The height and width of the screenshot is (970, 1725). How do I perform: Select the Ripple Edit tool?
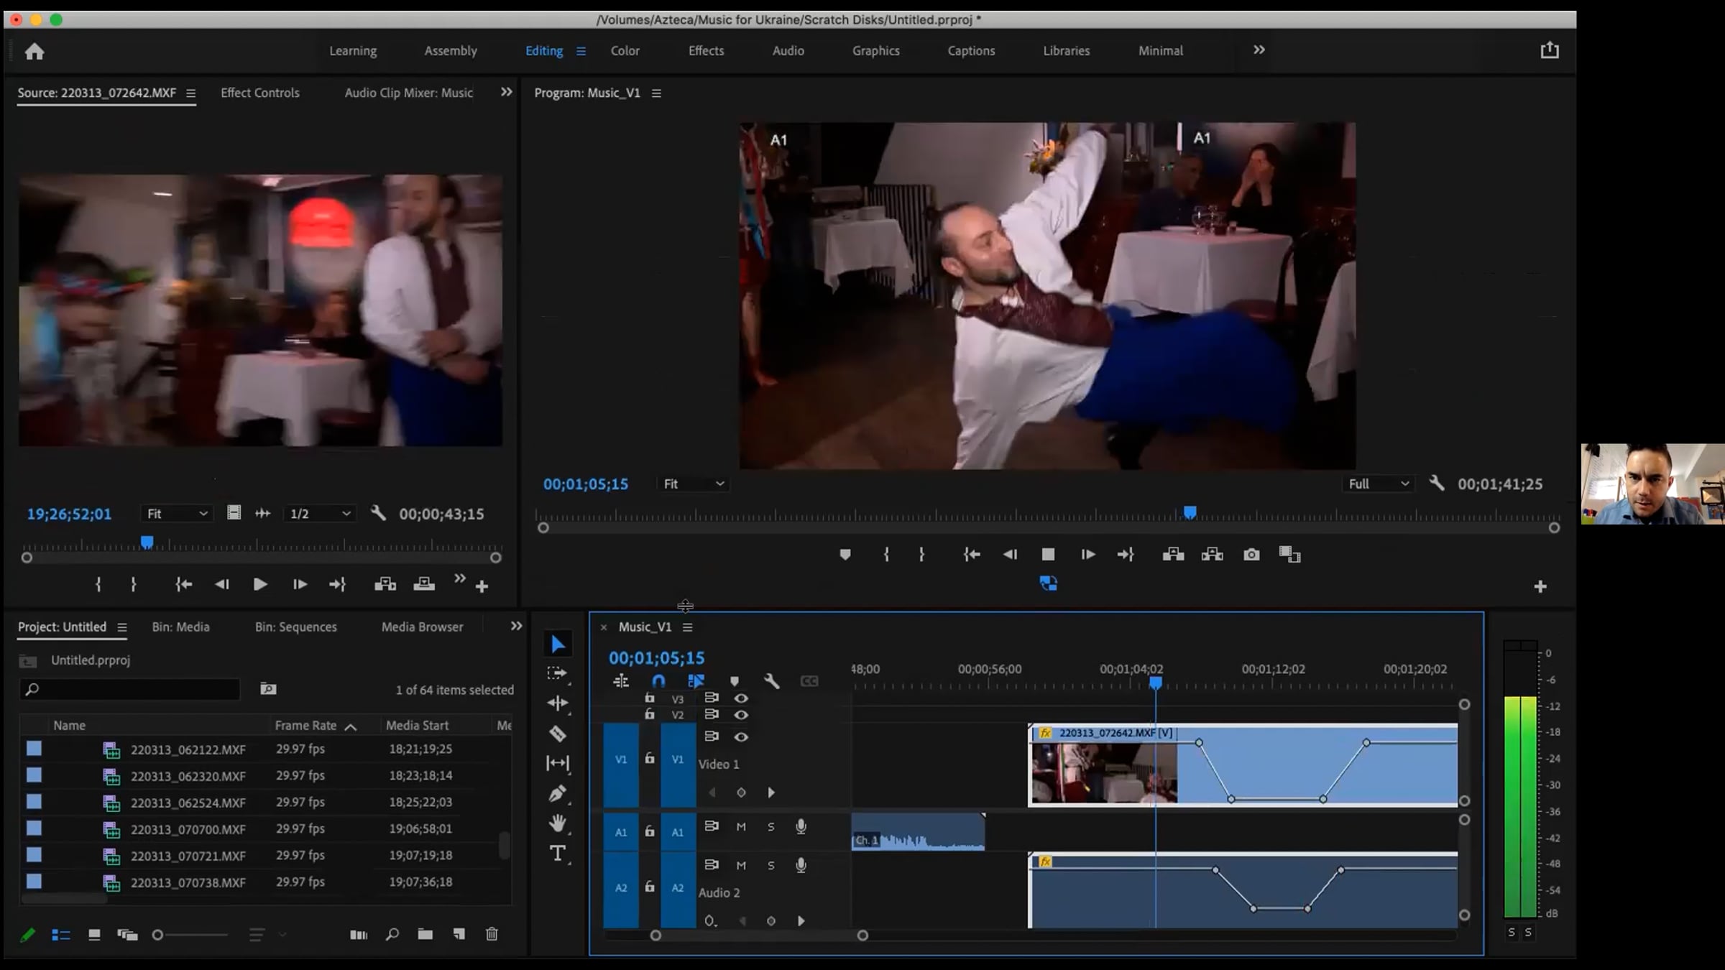pos(558,703)
